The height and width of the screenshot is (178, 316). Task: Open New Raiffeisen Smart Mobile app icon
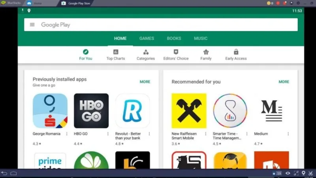(189, 111)
